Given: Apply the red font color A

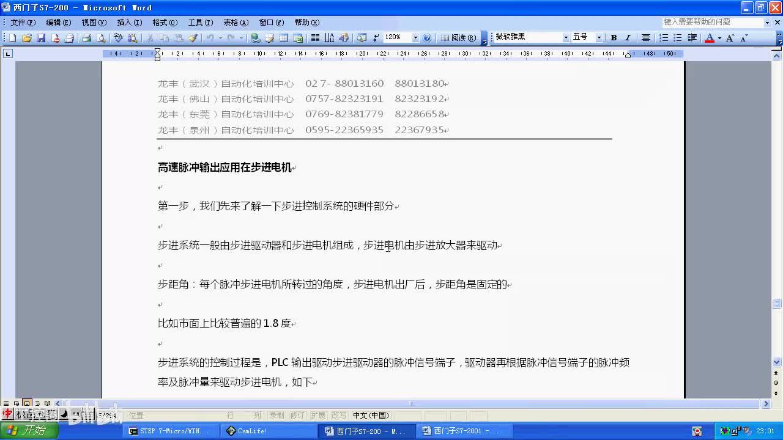Looking at the screenshot, I should (710, 38).
